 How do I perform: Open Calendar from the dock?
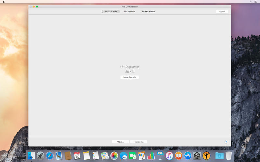tap(77, 156)
